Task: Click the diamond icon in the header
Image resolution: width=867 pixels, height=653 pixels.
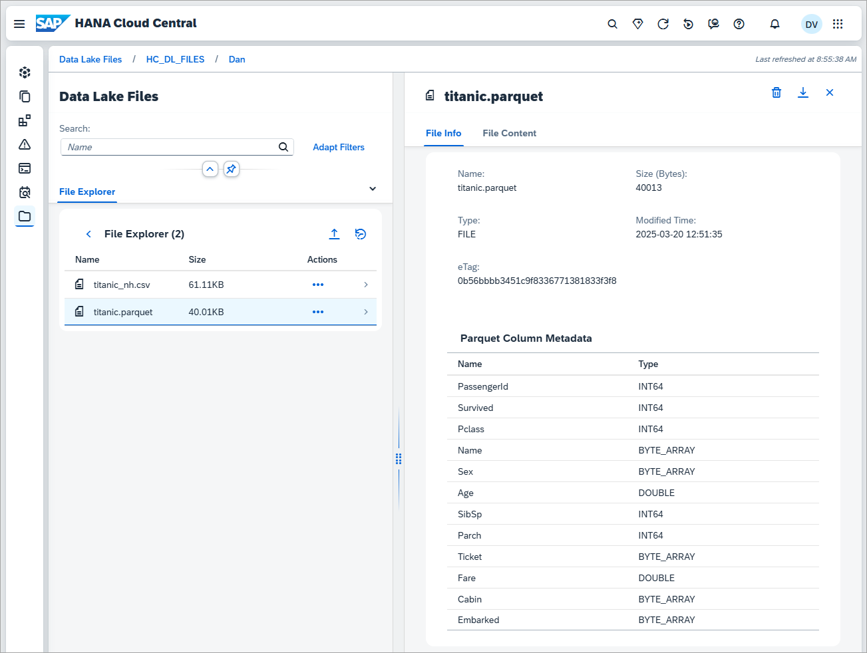Action: click(x=637, y=24)
